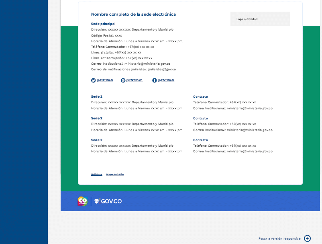Open the Políticas footer link
Image resolution: width=322 pixels, height=244 pixels.
[x=97, y=174]
